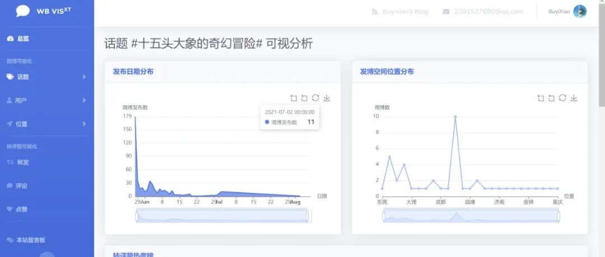Expand the 话题 submenu chevron
Screen dimensions: 605x257
[x=84, y=77]
